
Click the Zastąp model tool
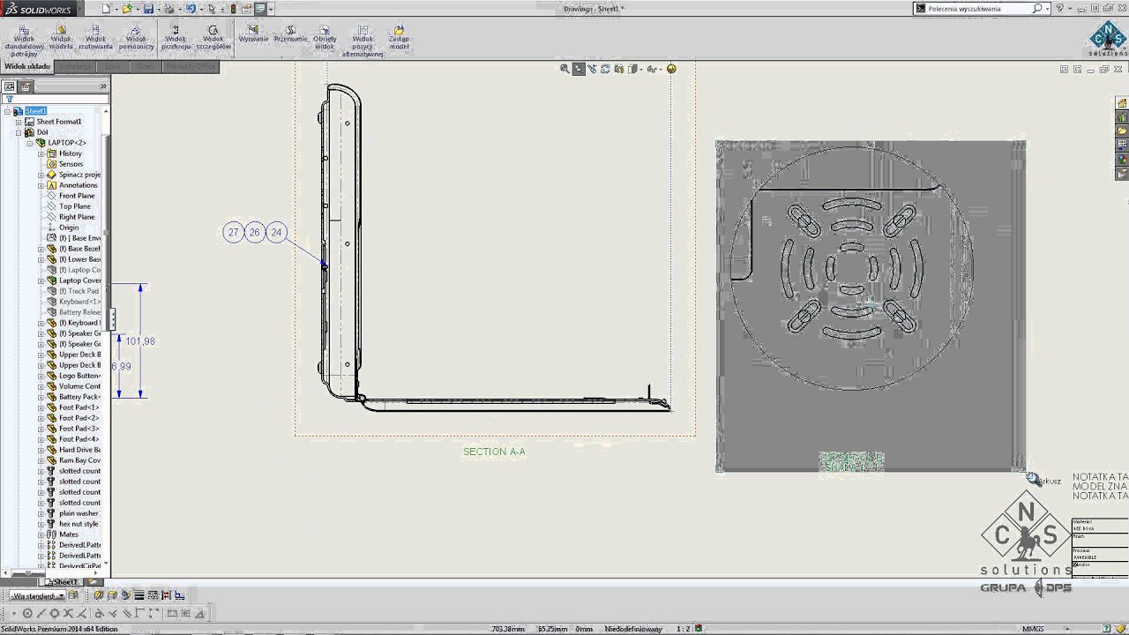[x=399, y=37]
